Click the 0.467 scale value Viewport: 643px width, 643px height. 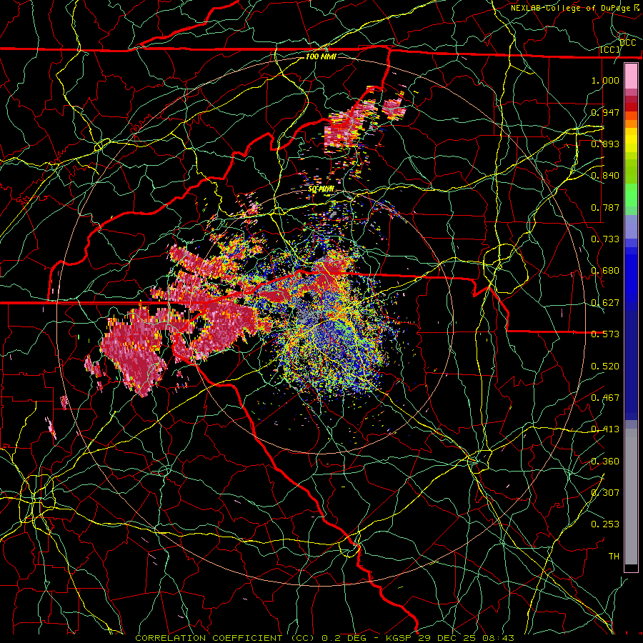[605, 398]
